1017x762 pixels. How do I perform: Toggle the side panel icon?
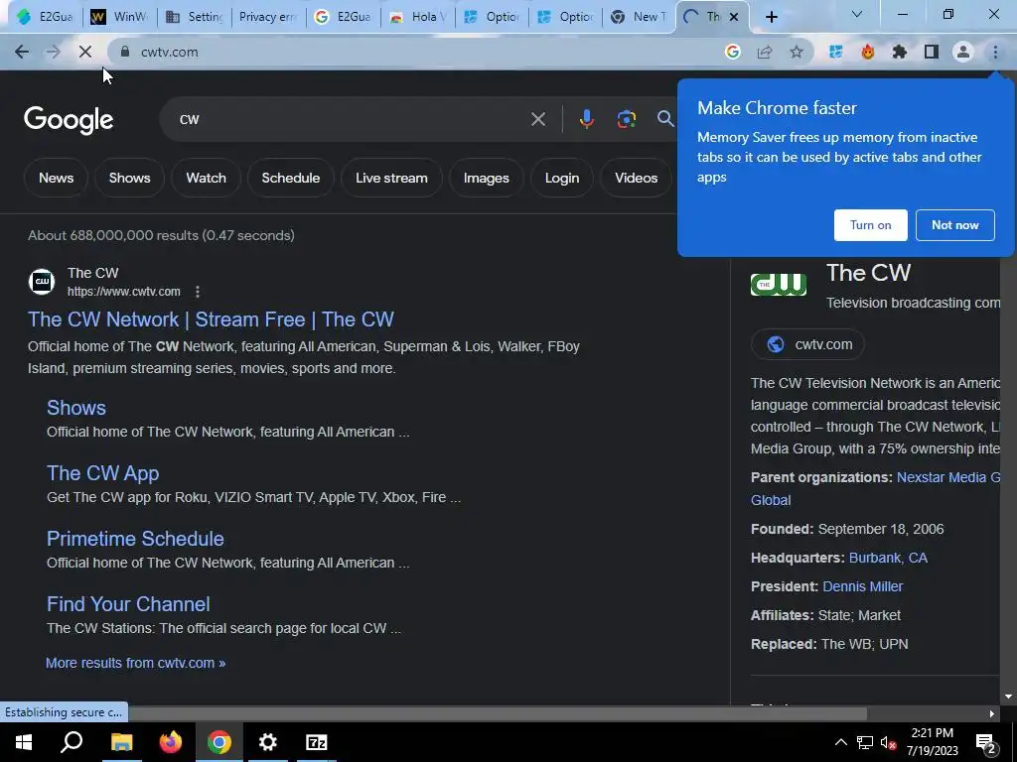tap(932, 52)
